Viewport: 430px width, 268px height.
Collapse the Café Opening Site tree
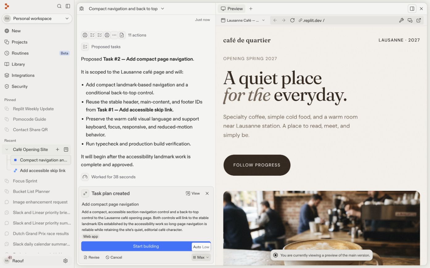(7, 149)
